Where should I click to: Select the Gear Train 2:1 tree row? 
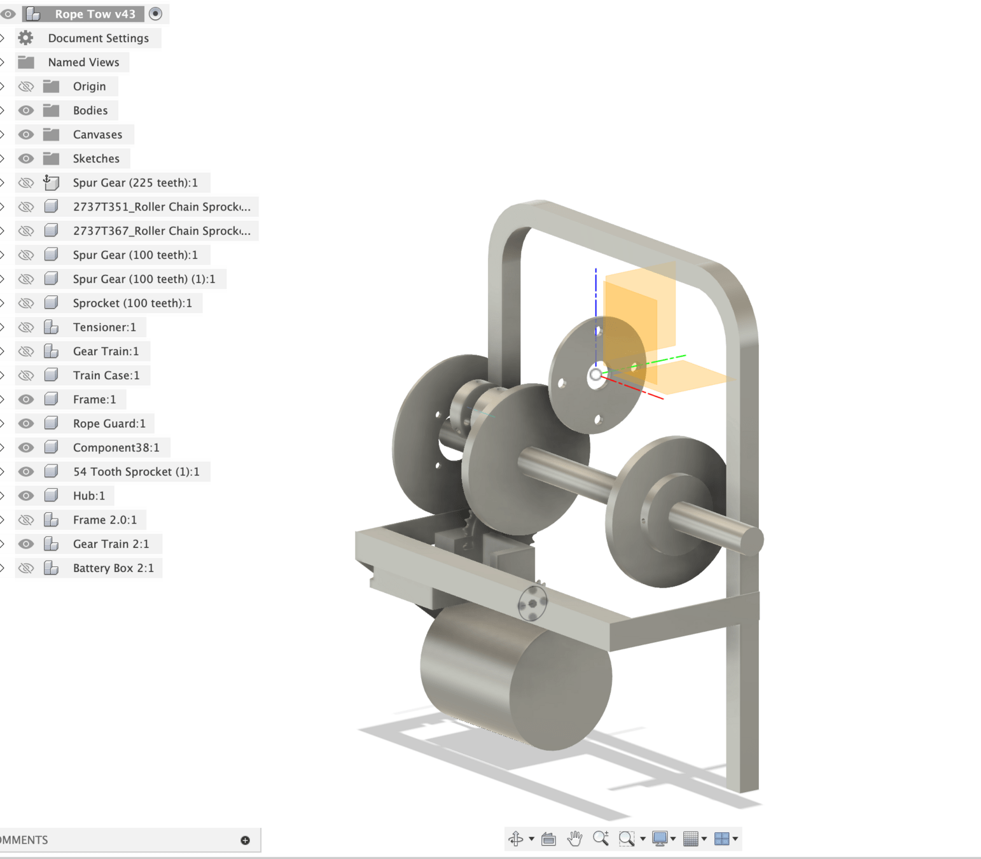pos(88,544)
